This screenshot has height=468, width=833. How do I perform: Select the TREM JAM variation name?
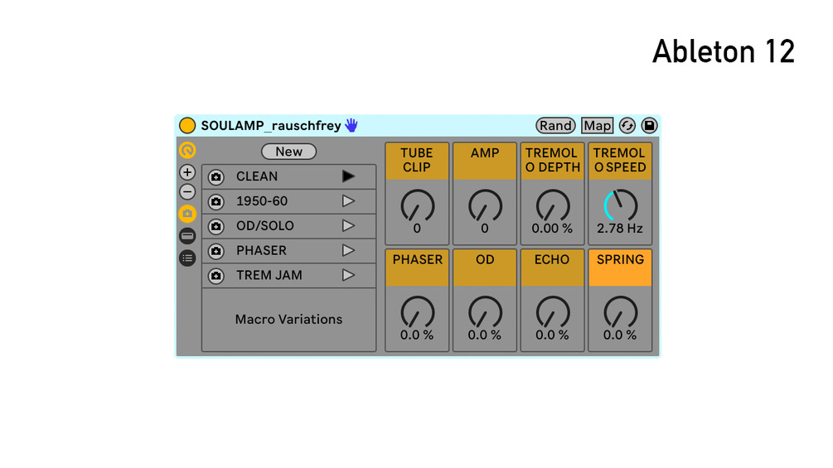269,275
